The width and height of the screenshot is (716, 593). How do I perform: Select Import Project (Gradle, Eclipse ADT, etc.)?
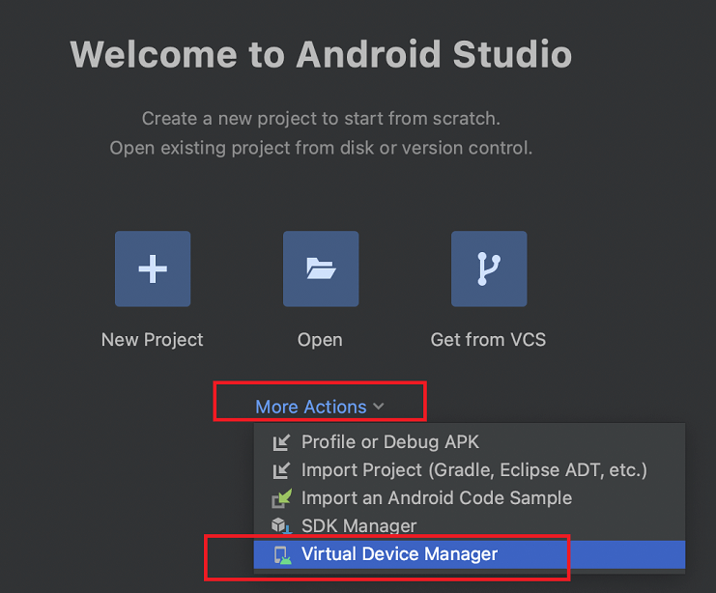pyautogui.click(x=470, y=470)
